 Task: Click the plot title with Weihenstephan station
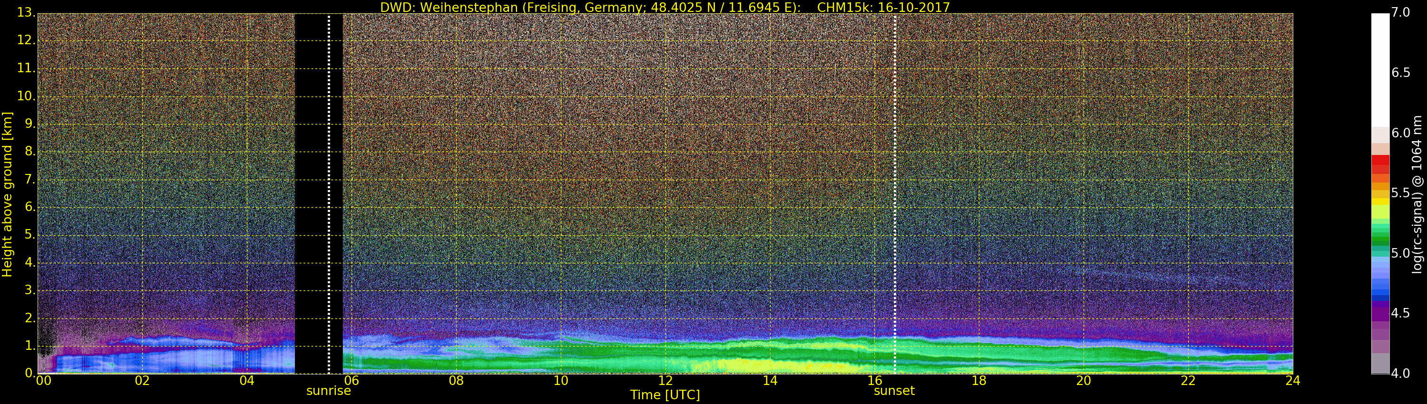point(665,7)
